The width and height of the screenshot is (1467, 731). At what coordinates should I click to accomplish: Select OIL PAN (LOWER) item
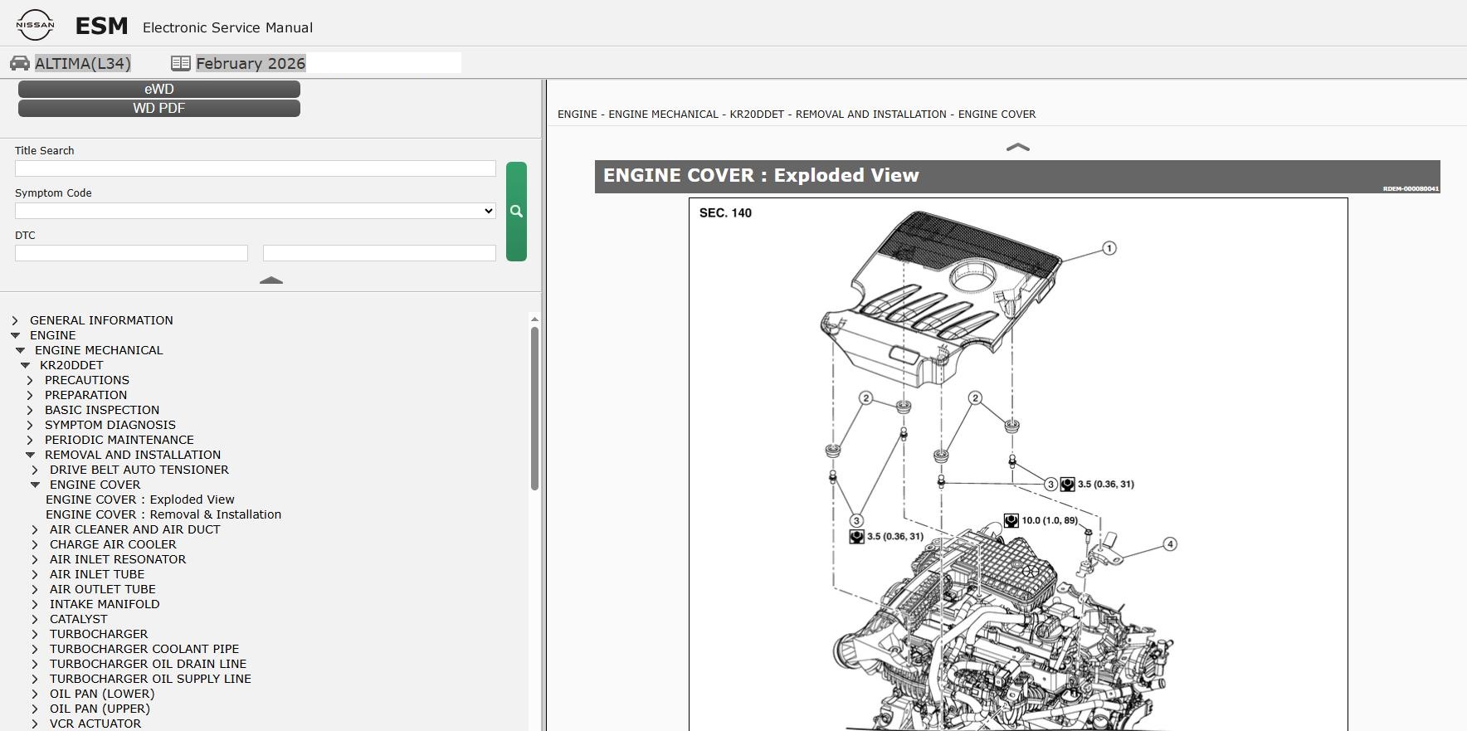(x=102, y=694)
